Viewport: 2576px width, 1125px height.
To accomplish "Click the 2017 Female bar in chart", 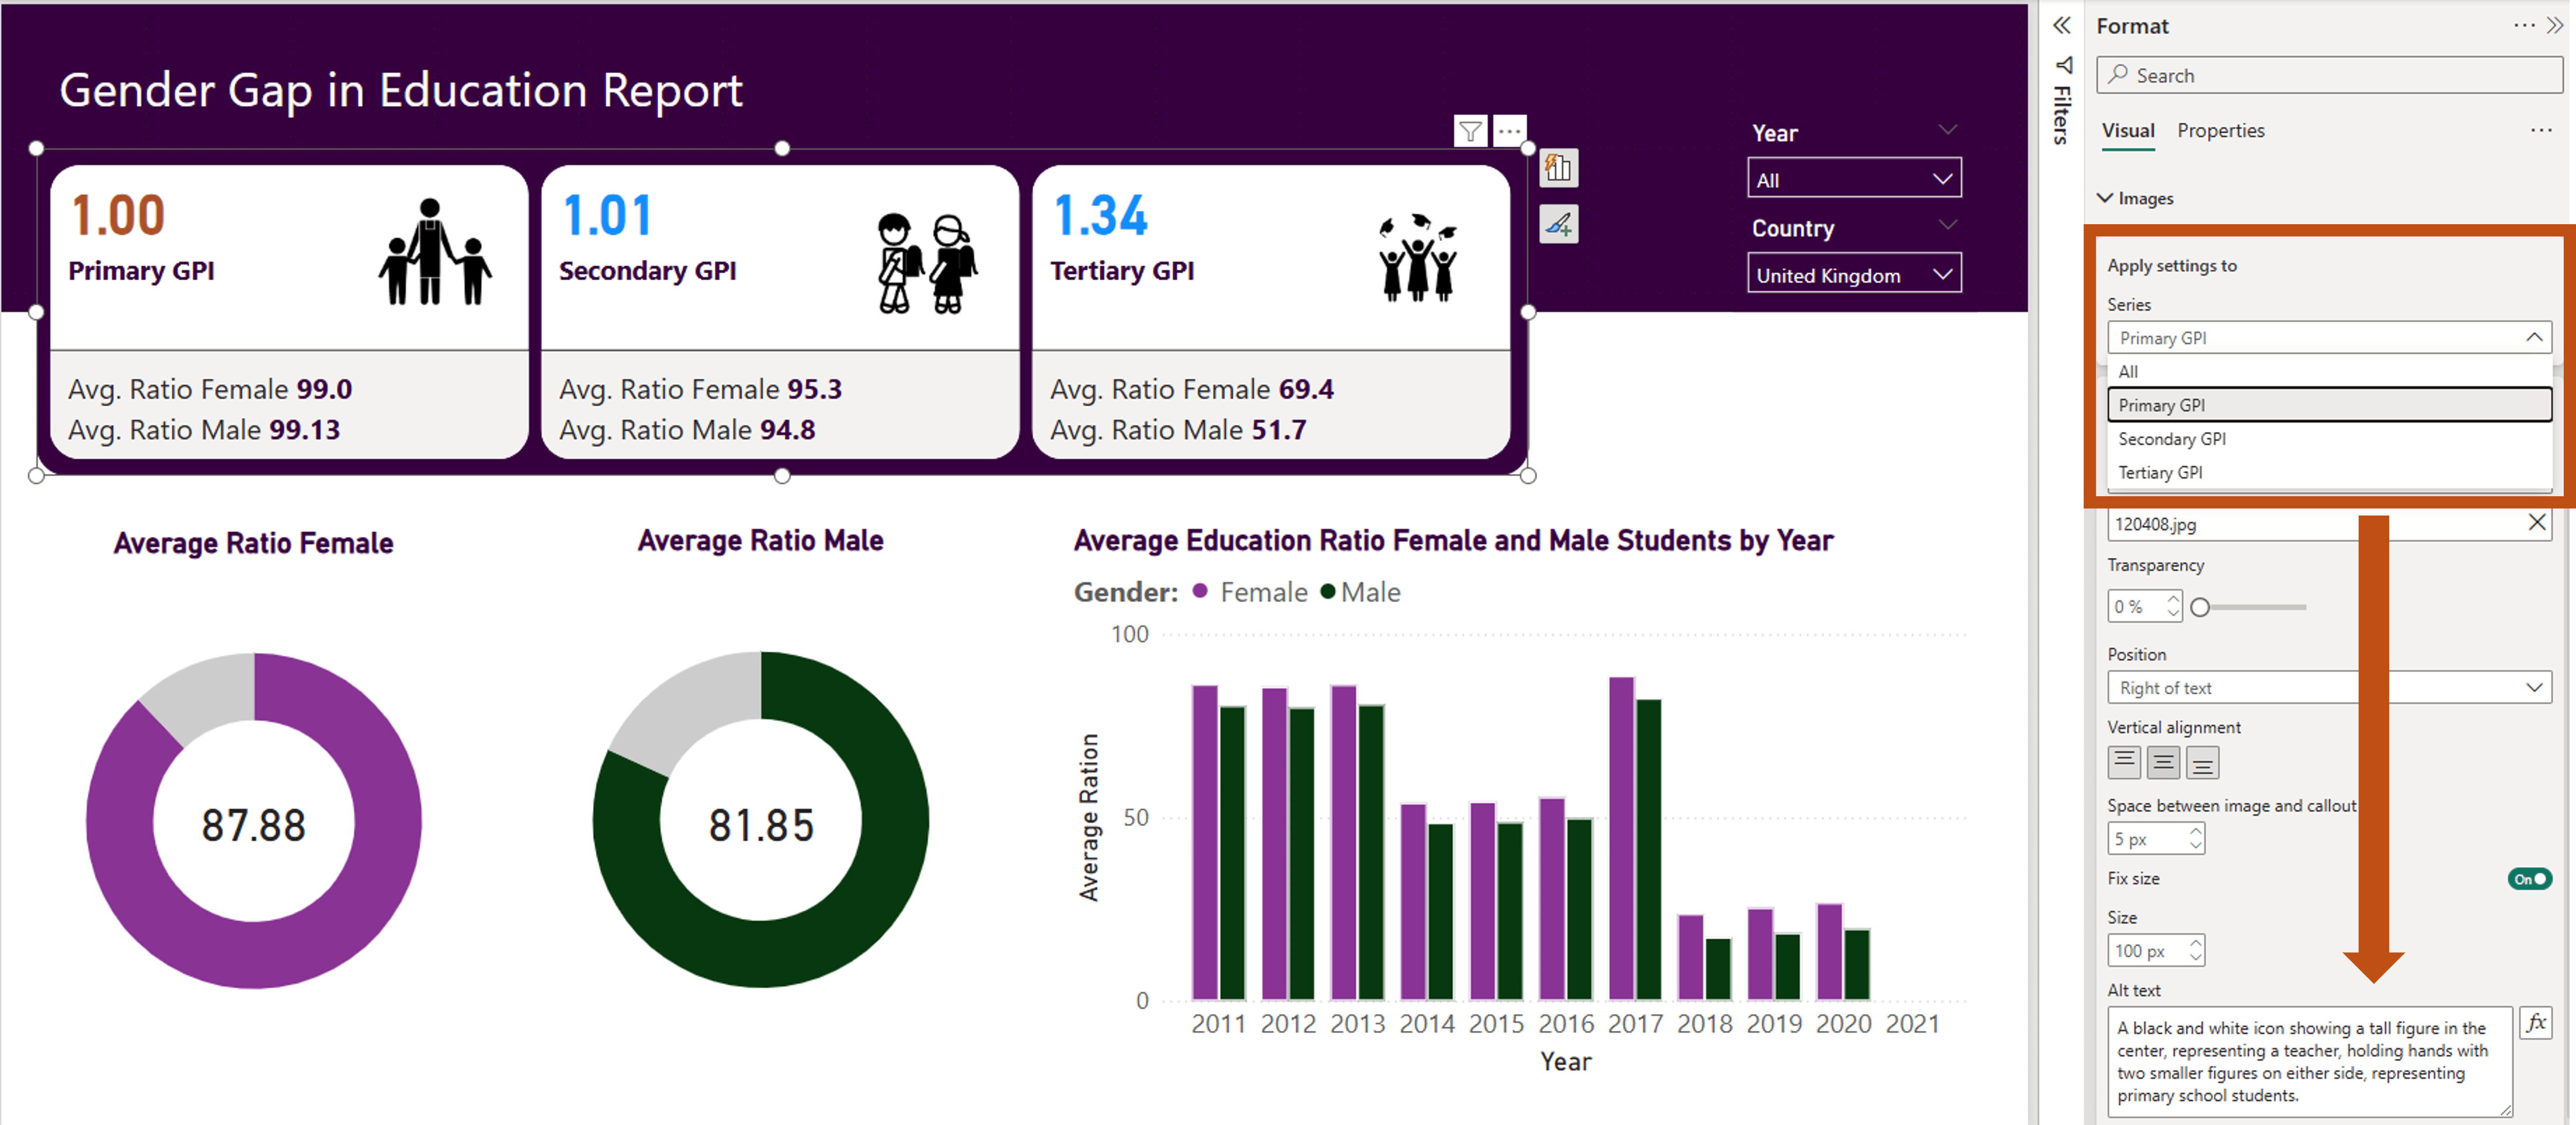I will (x=1621, y=838).
